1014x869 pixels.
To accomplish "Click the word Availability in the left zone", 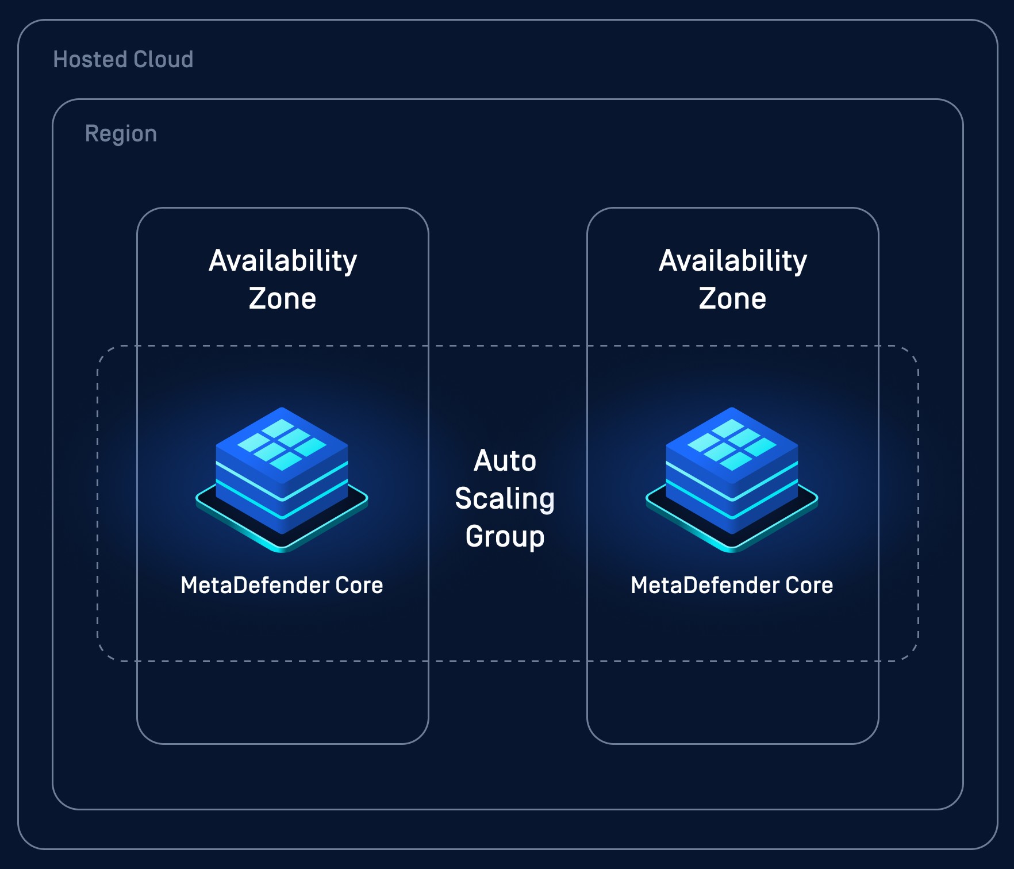I will click(283, 261).
